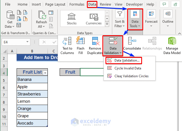Click the Select All corner triangle
The width and height of the screenshot is (182, 131).
pos(5,51)
